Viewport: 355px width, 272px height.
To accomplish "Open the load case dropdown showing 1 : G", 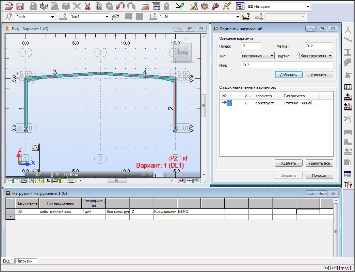I will pos(238,17).
